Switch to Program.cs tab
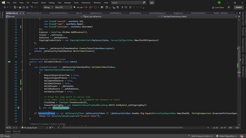 (178, 13)
